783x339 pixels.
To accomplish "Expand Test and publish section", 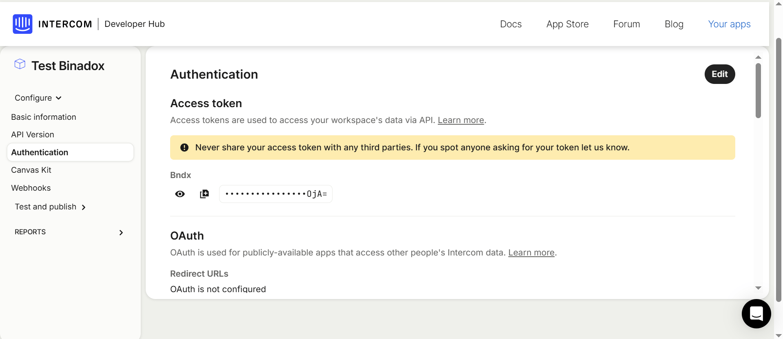I will [x=50, y=207].
